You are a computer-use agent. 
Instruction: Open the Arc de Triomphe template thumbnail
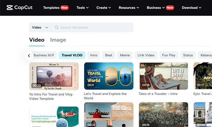[x=203, y=114]
